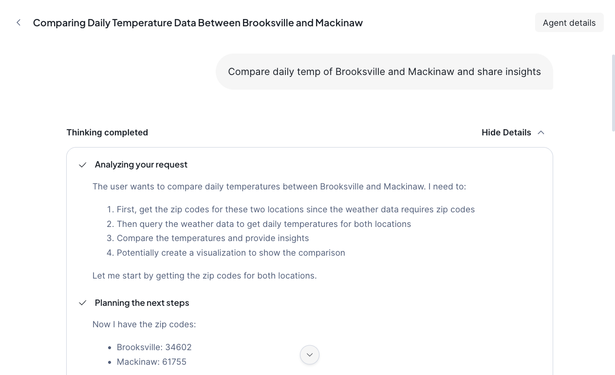Click the back arrow icon

click(x=19, y=22)
